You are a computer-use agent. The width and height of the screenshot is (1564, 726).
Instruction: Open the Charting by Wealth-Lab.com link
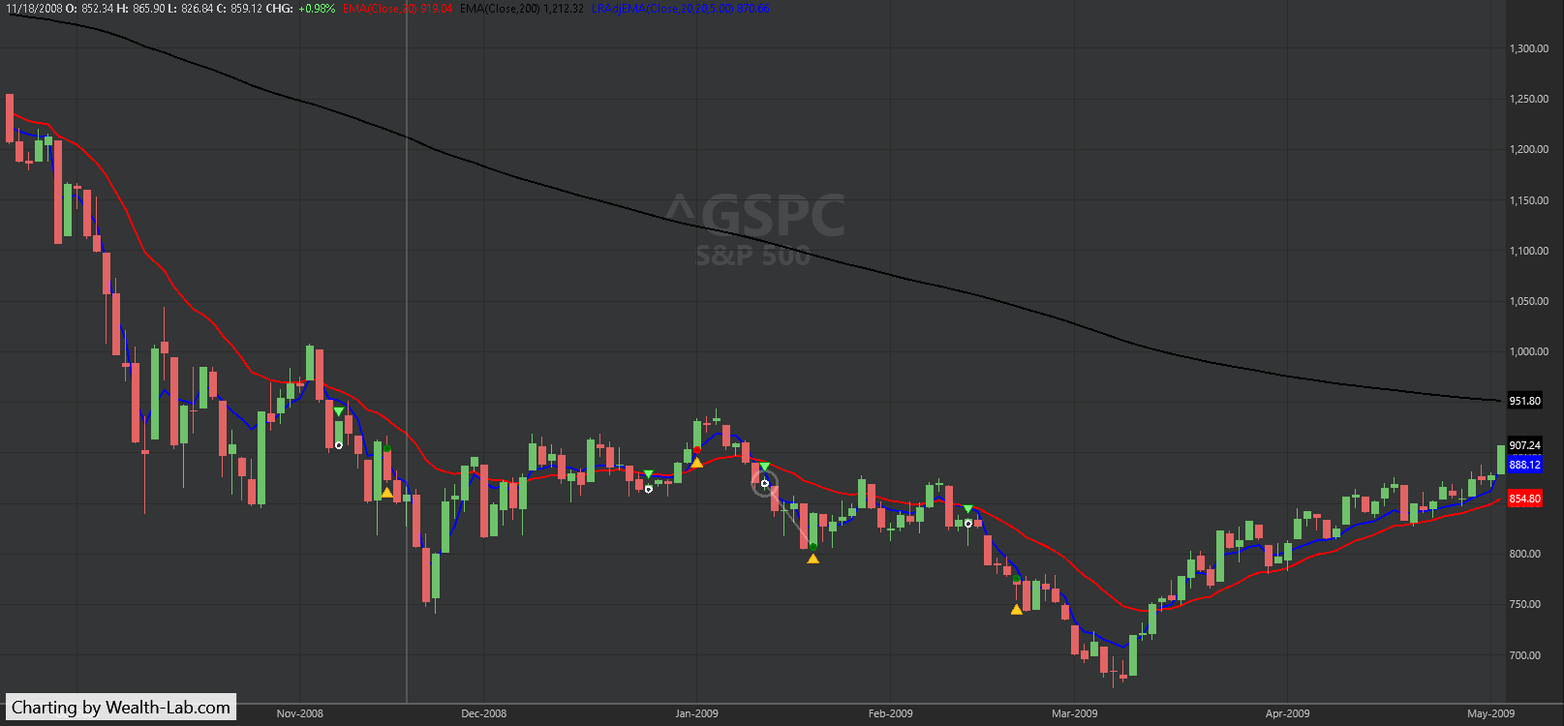[121, 708]
